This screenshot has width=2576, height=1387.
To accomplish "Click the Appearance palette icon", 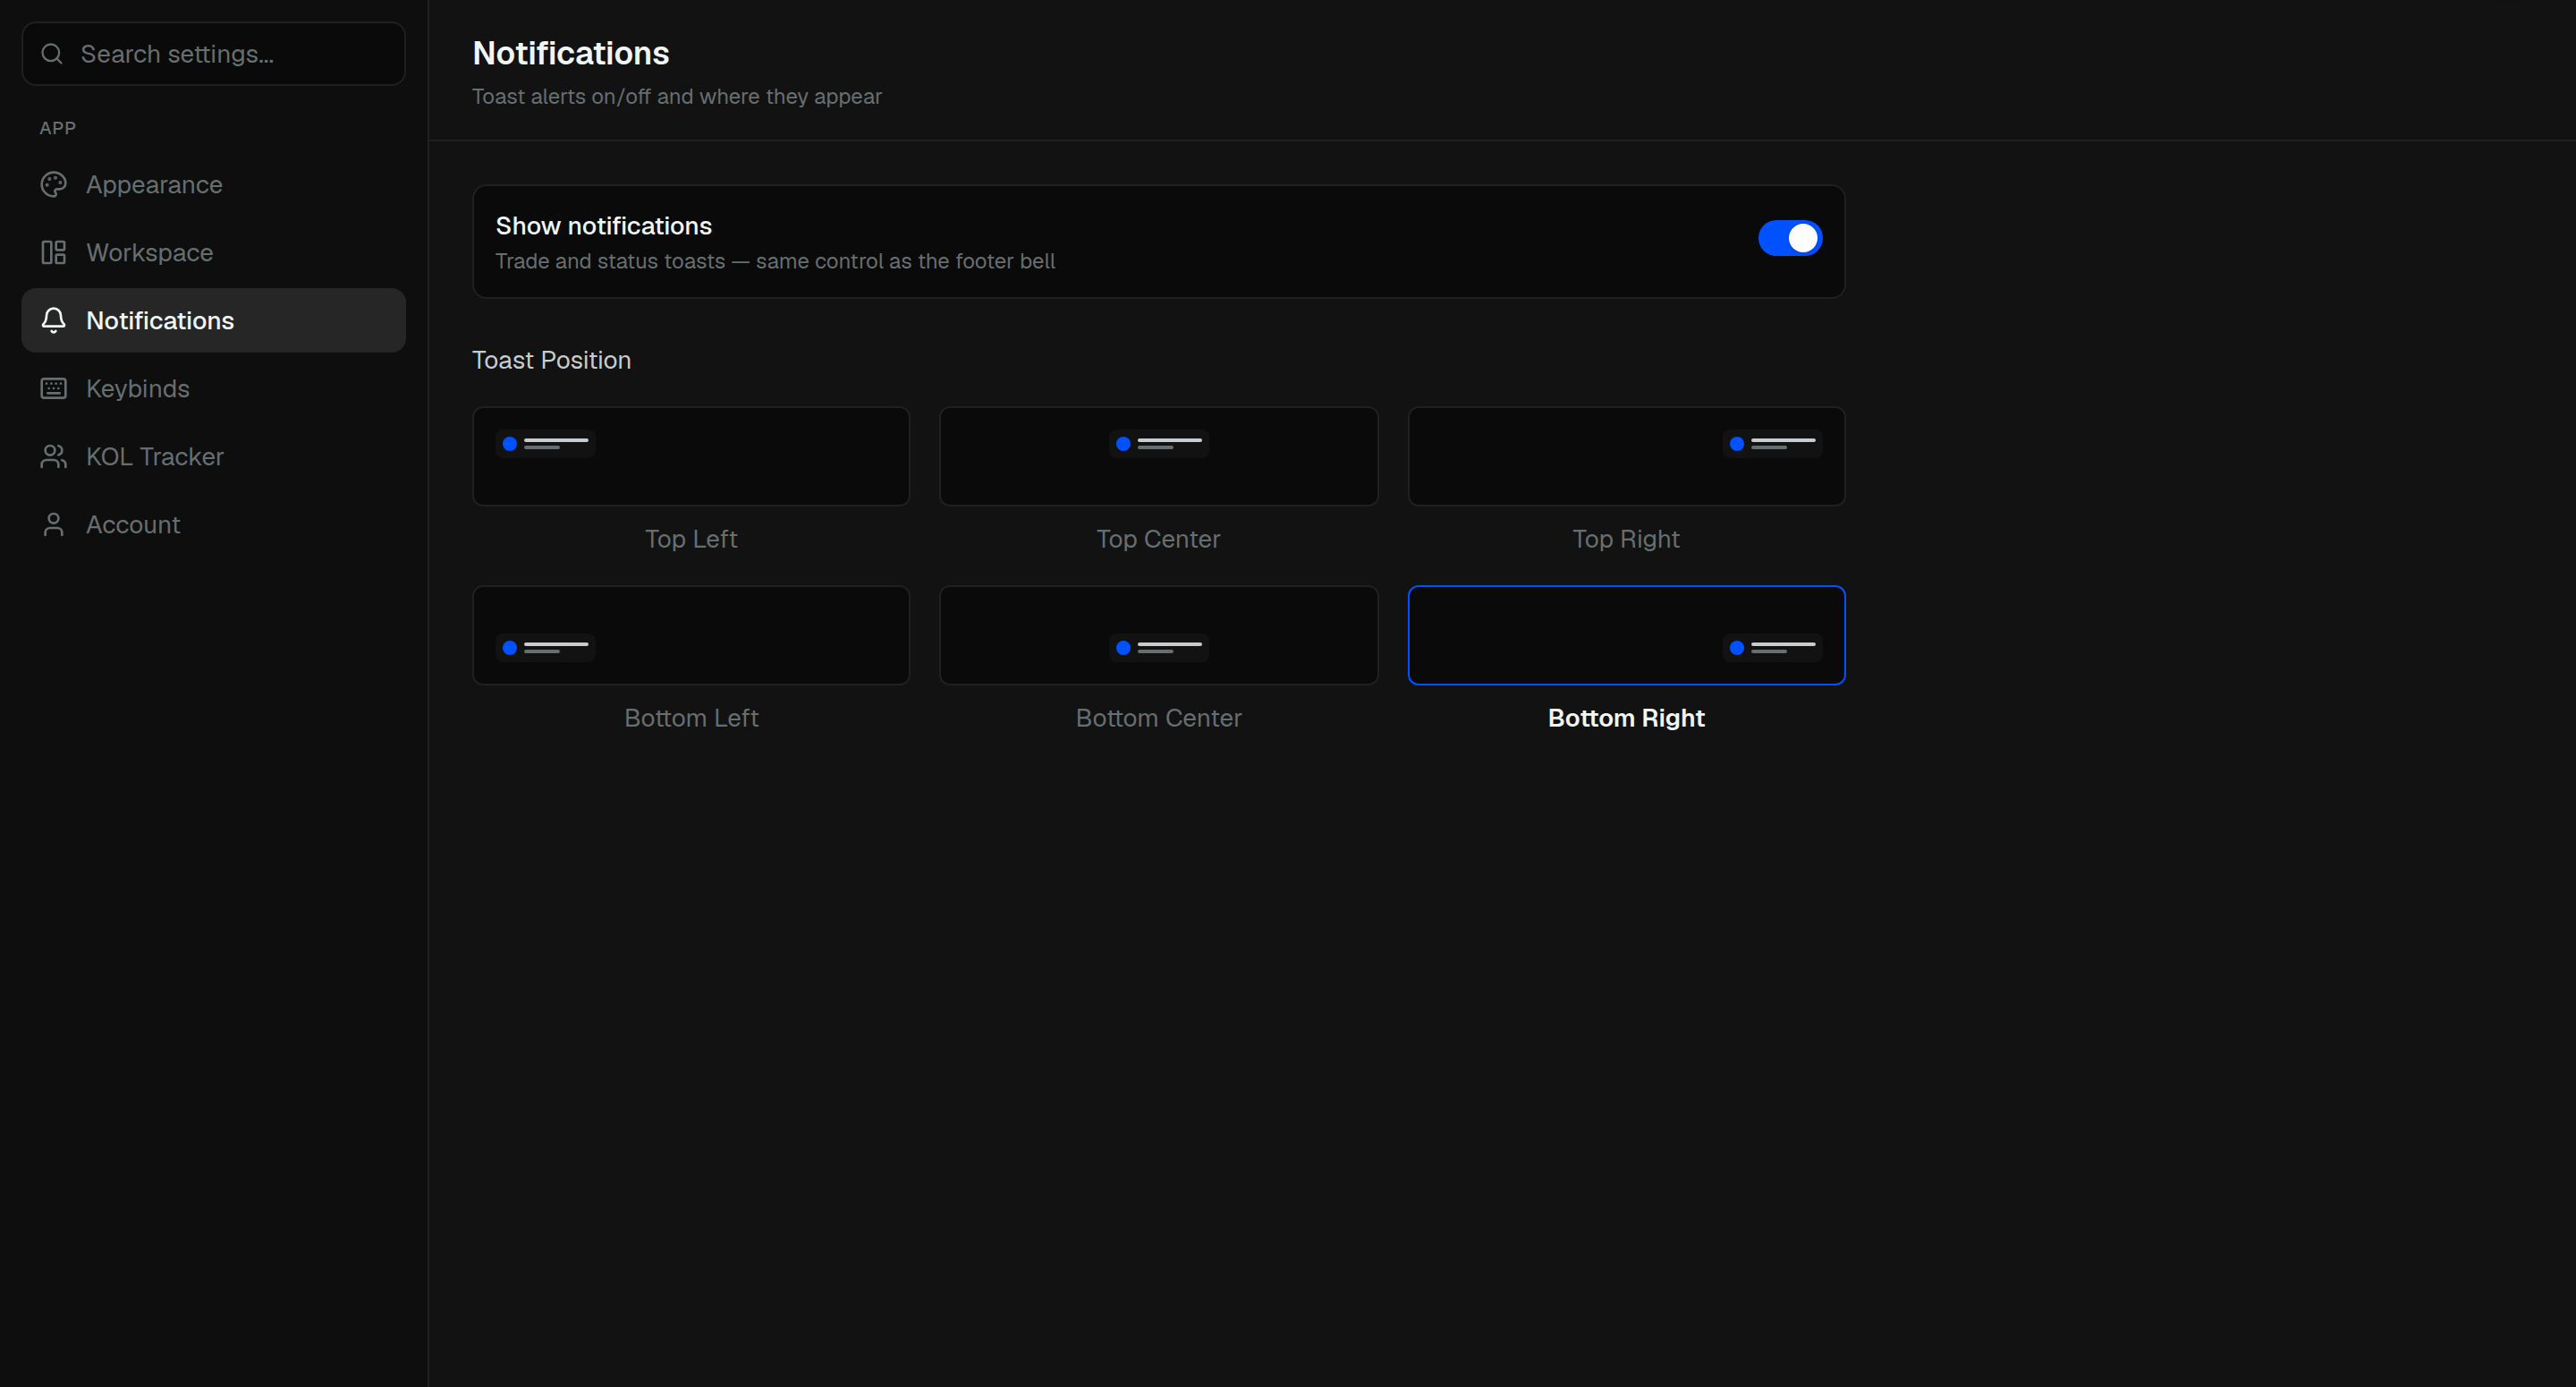I will click(54, 184).
